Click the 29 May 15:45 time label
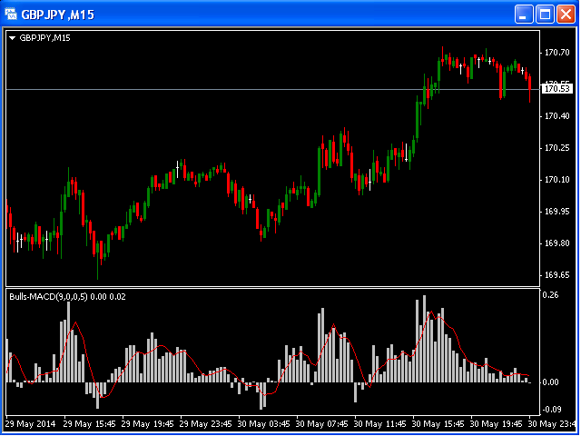This screenshot has width=581, height=436. pyautogui.click(x=89, y=424)
